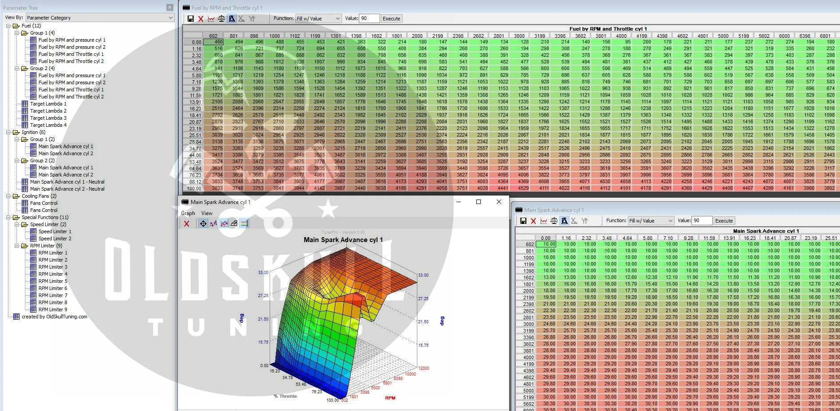Screen dimensions: 840x411
Task: Toggle the line chart view icon in graph toolbar
Action: click(224, 223)
